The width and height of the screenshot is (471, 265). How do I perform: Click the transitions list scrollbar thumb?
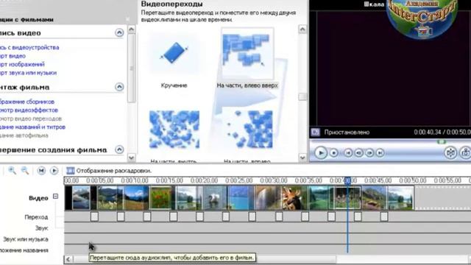(x=302, y=96)
